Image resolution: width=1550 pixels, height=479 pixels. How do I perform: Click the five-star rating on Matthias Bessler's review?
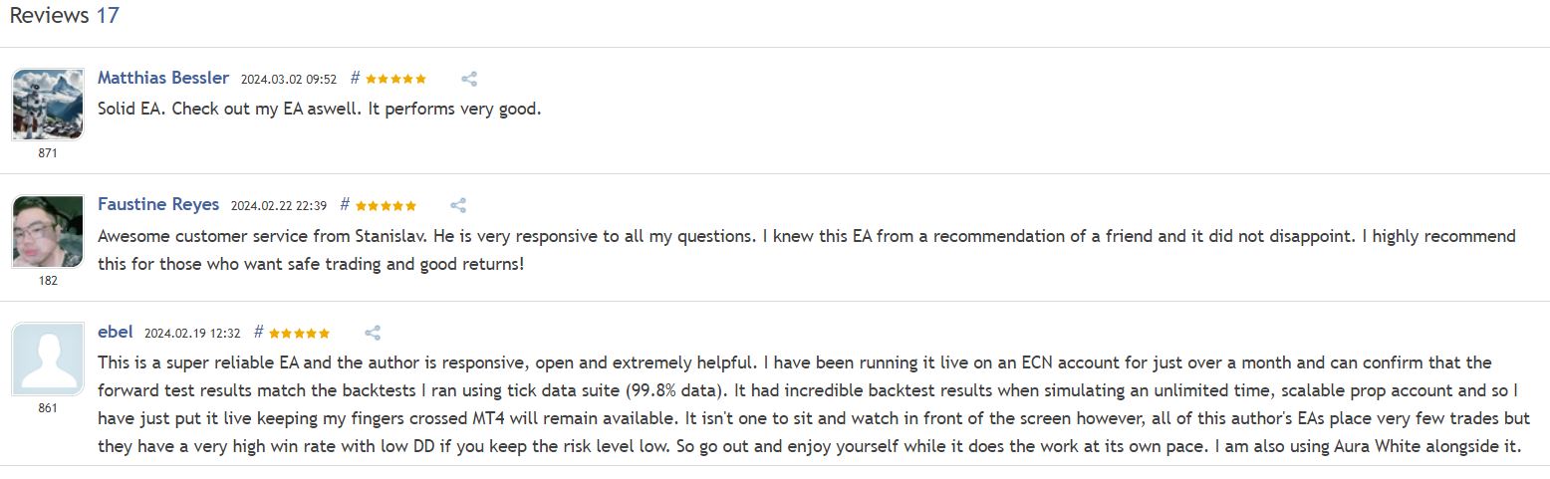point(395,79)
